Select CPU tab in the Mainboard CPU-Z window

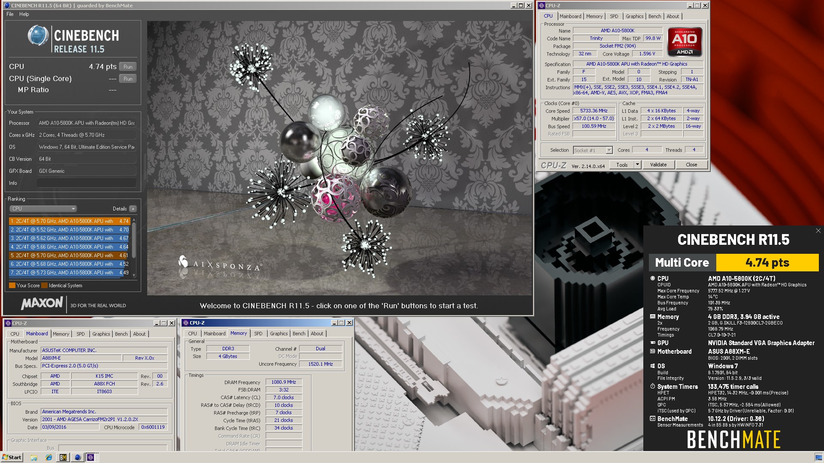15,334
